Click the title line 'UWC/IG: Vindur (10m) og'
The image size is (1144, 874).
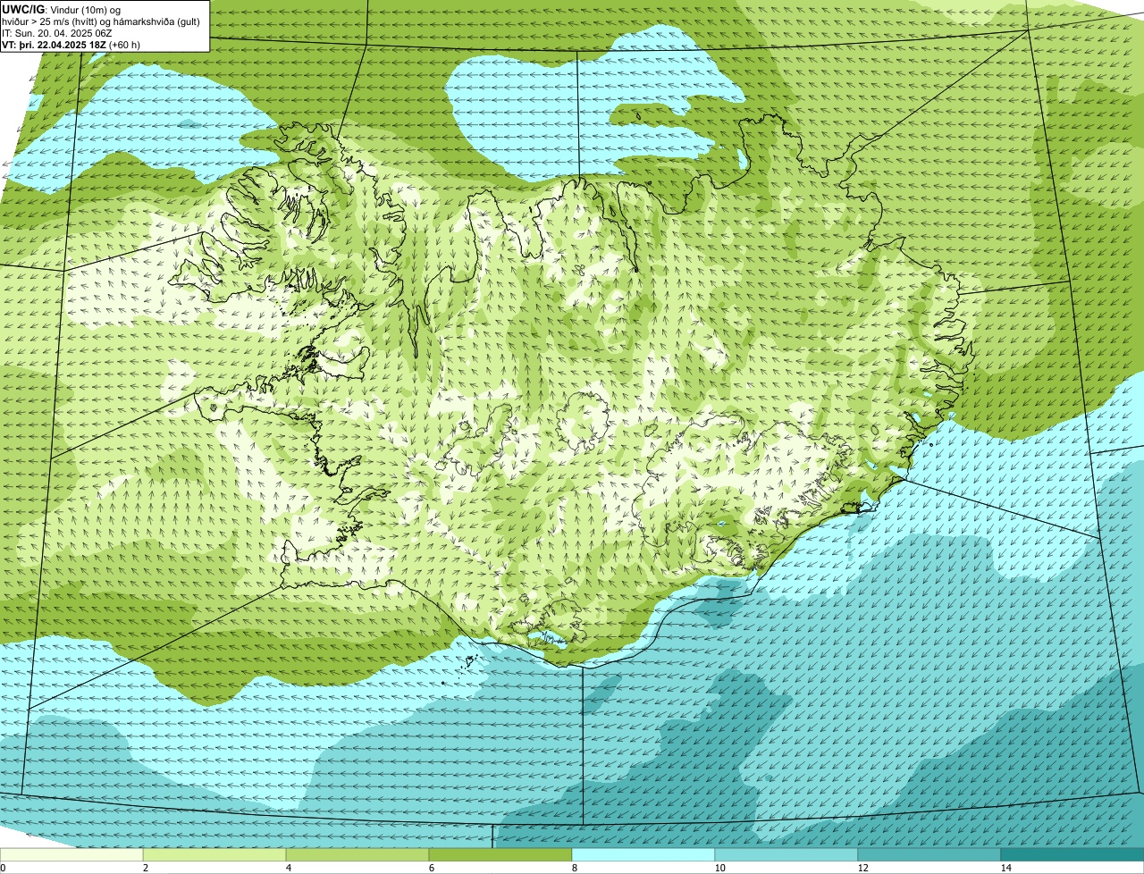pos(62,9)
